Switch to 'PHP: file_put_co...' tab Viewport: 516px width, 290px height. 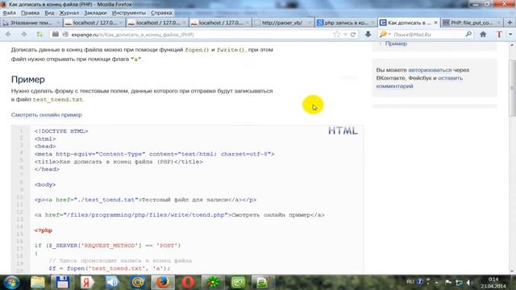coord(472,23)
